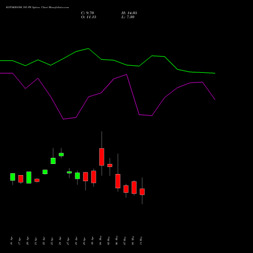
Task: Click the KOTAKBANK PE Options chart title
Action: 37,8
